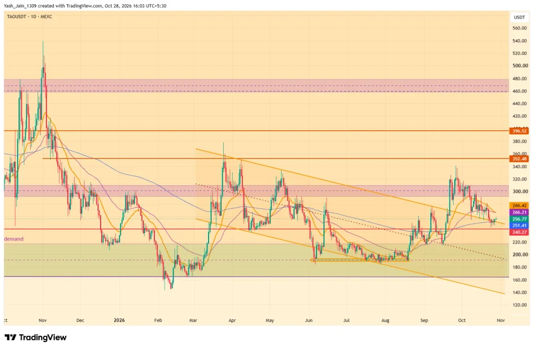Click the Jul label on time axis
534x349 pixels.
346,320
